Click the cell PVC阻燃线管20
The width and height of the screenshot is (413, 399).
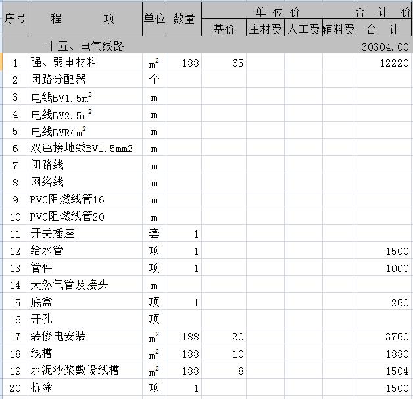point(85,217)
